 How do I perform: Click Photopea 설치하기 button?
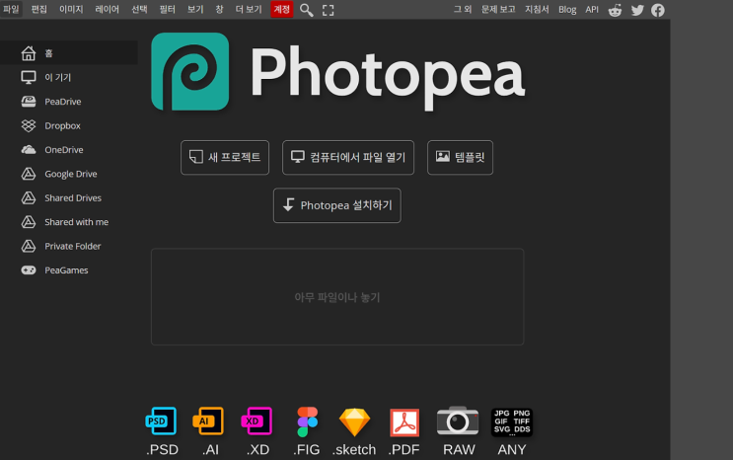(337, 205)
